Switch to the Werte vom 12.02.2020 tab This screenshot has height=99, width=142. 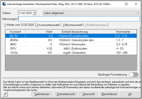click(x=19, y=25)
